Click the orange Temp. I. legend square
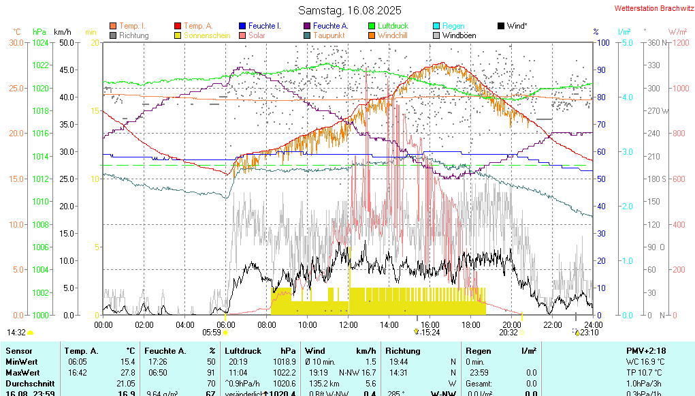Viewport: 695px width, 396px height. [x=113, y=26]
